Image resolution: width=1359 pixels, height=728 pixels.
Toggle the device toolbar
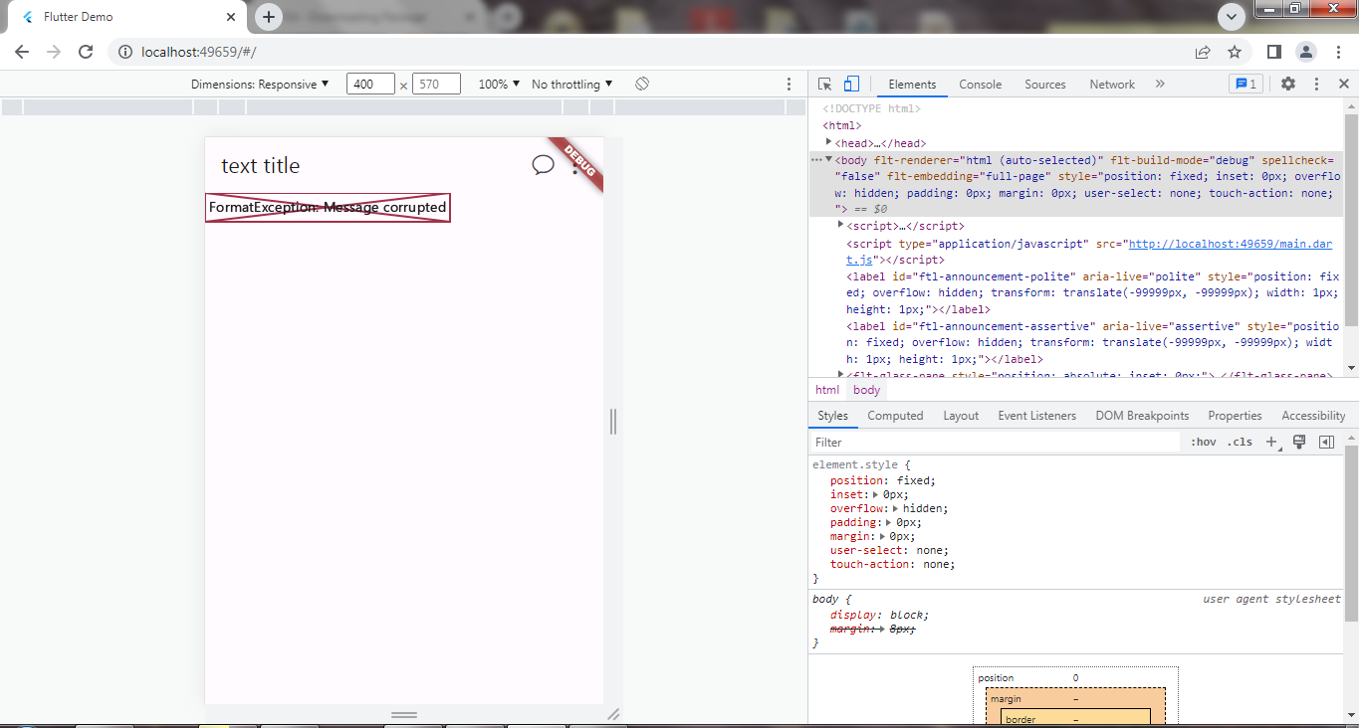[851, 85]
